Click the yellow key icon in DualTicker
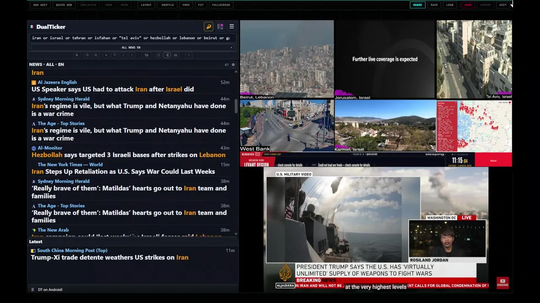The height and width of the screenshot is (303, 540). tap(209, 27)
